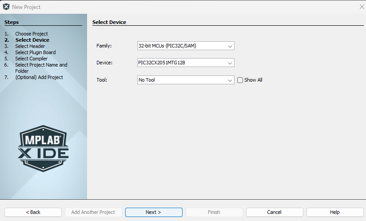The image size is (366, 221).
Task: Open the Tool dropdown showing No Tool
Action: click(x=186, y=80)
